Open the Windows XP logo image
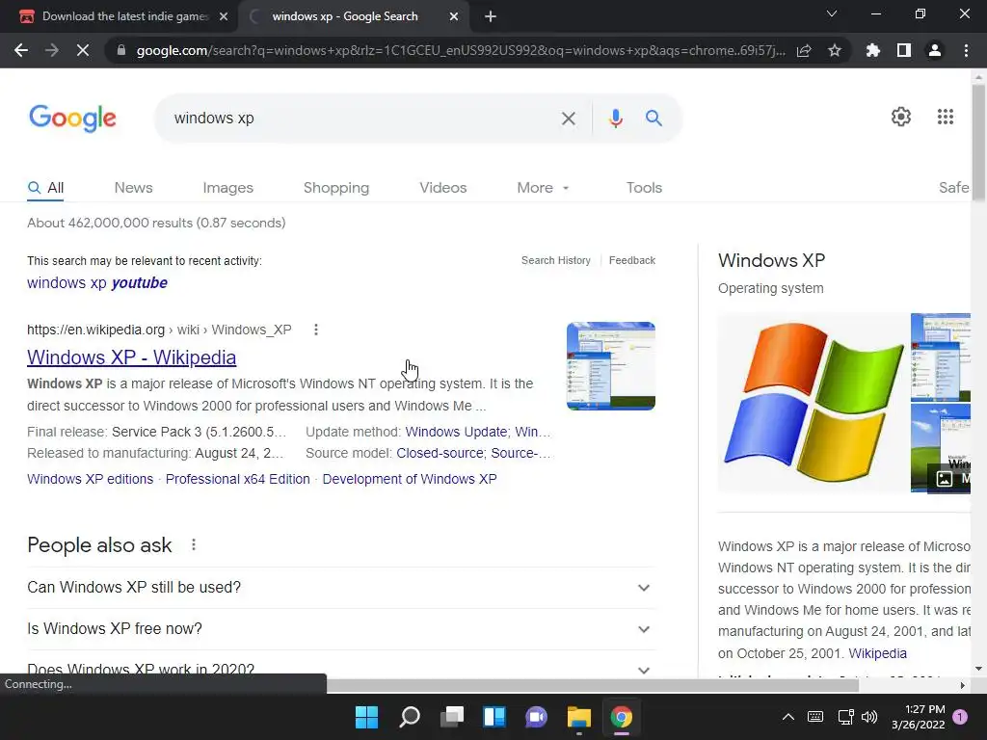 [814, 403]
